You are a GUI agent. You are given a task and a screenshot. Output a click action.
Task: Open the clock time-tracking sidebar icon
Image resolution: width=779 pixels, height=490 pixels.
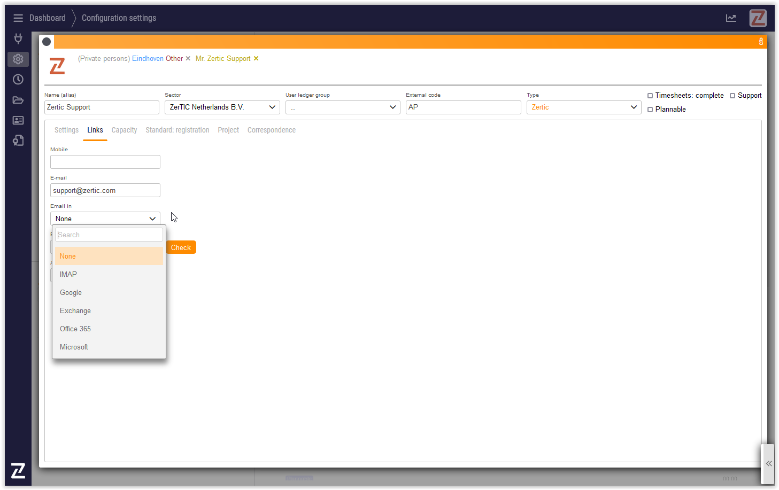coord(18,79)
